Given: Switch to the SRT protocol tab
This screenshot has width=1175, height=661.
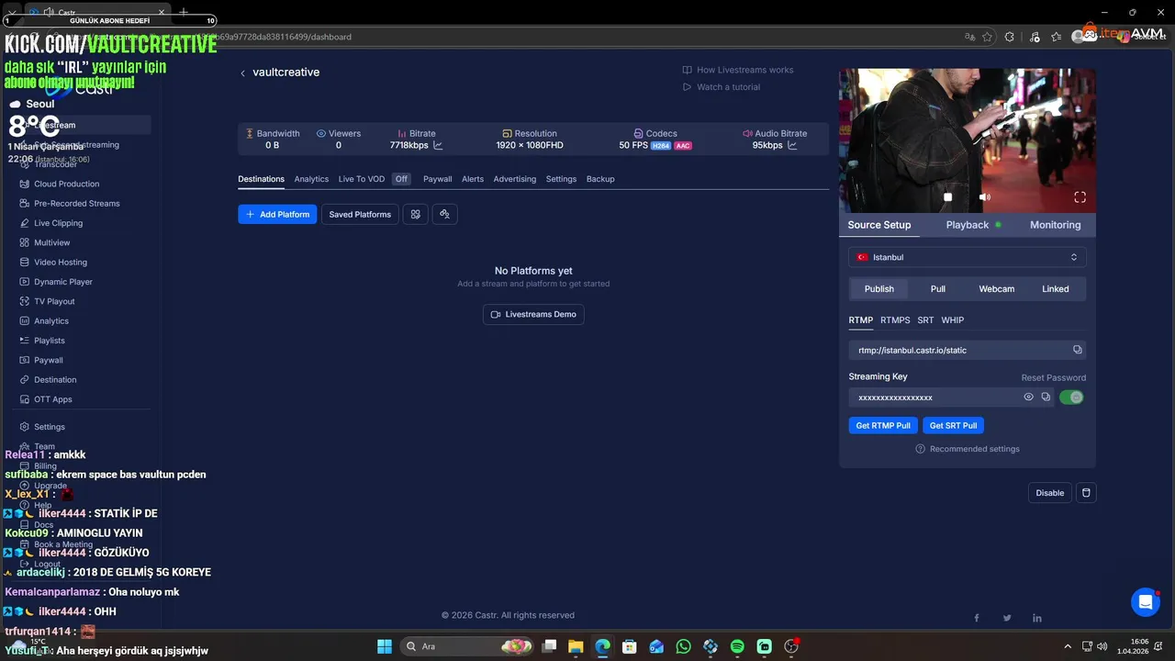Looking at the screenshot, I should pyautogui.click(x=925, y=320).
